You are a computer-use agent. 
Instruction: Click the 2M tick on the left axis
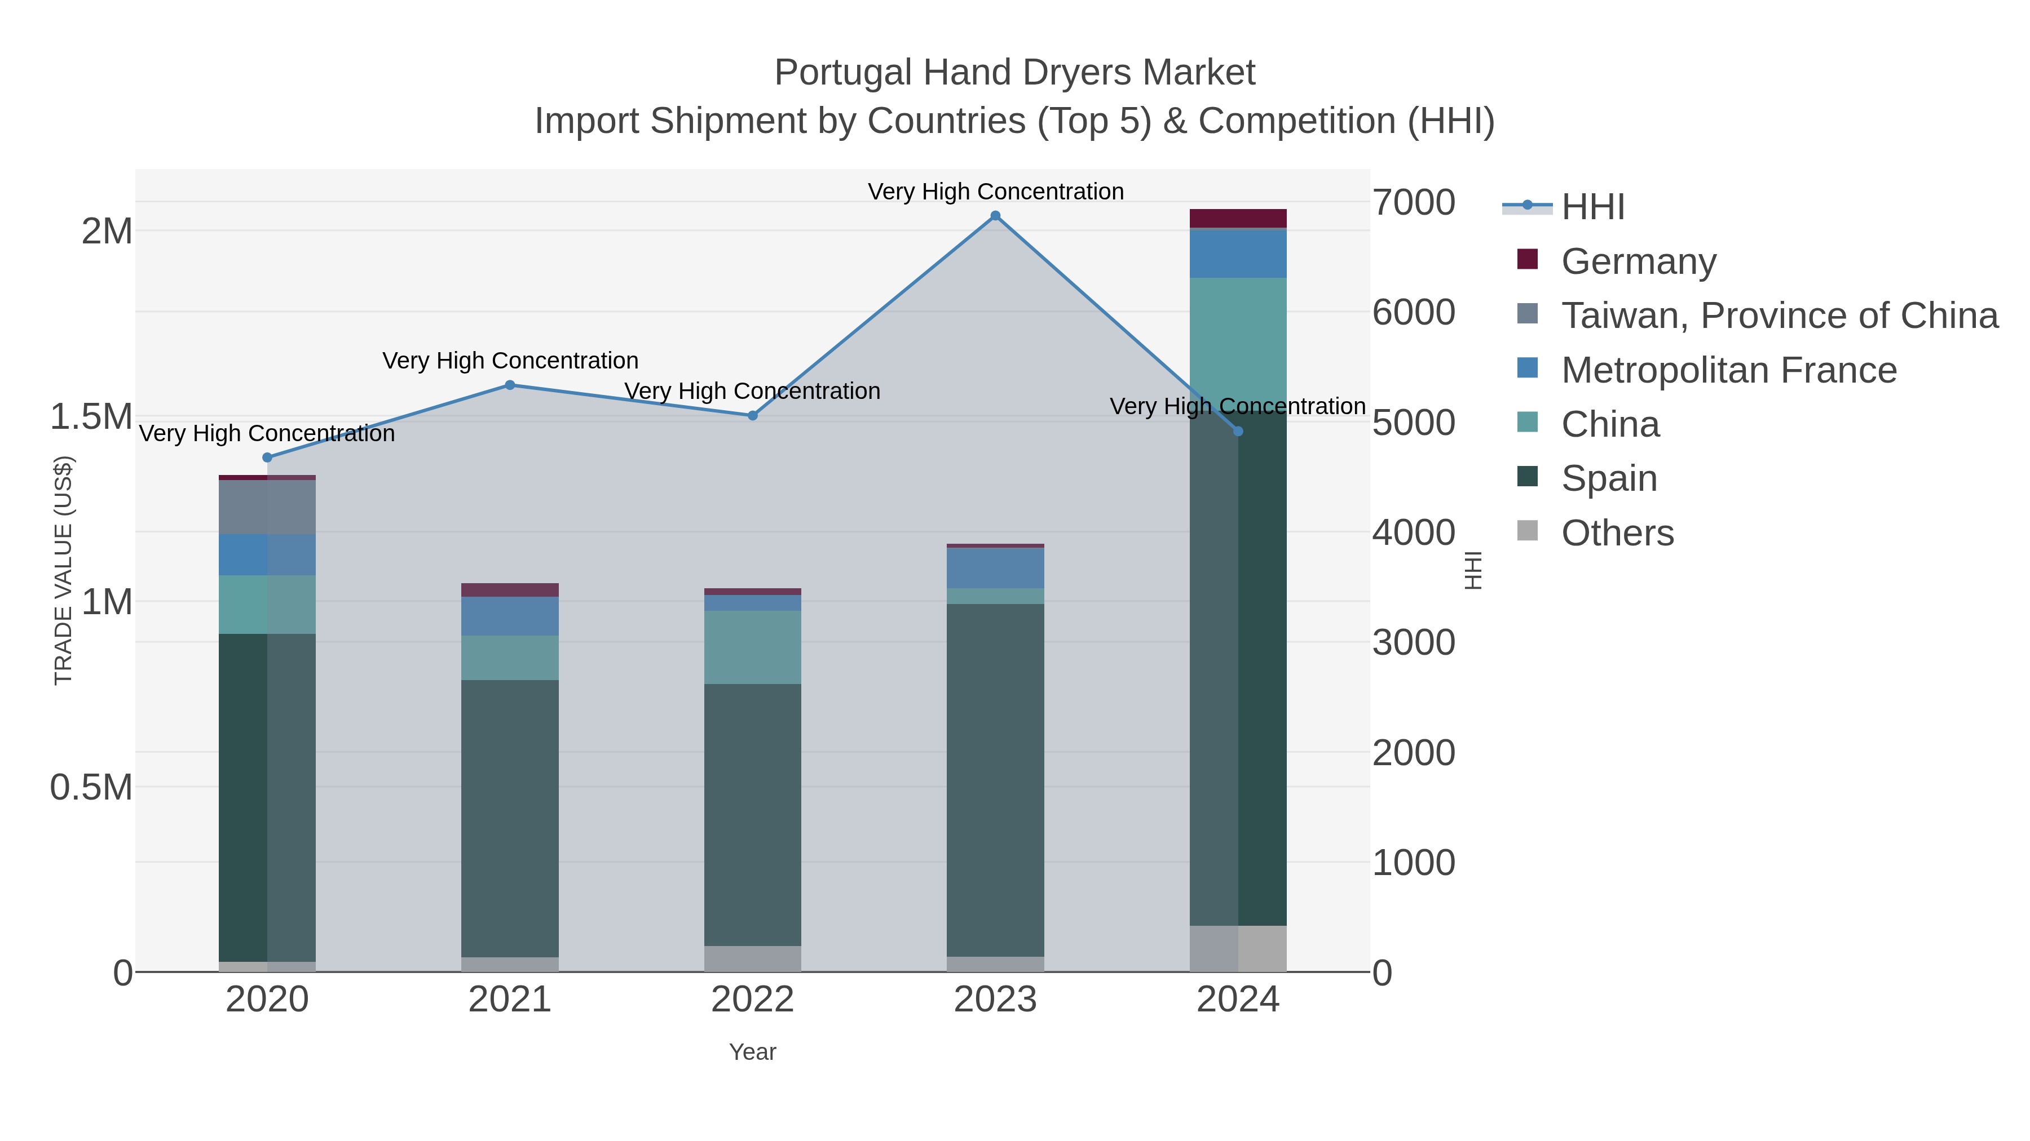pyautogui.click(x=107, y=232)
